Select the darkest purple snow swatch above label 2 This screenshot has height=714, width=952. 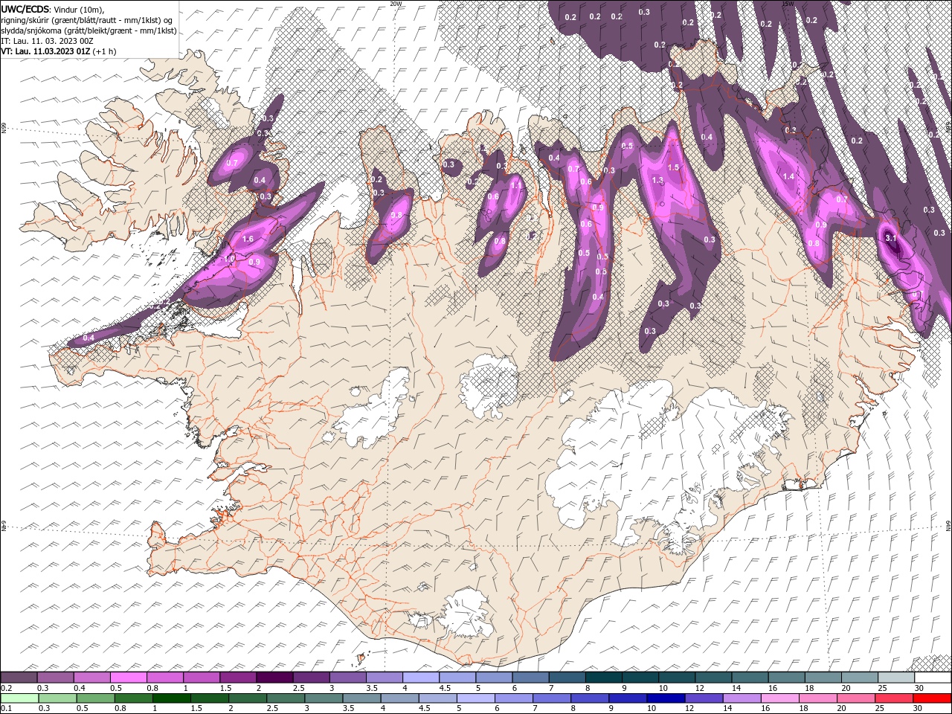click(x=274, y=678)
